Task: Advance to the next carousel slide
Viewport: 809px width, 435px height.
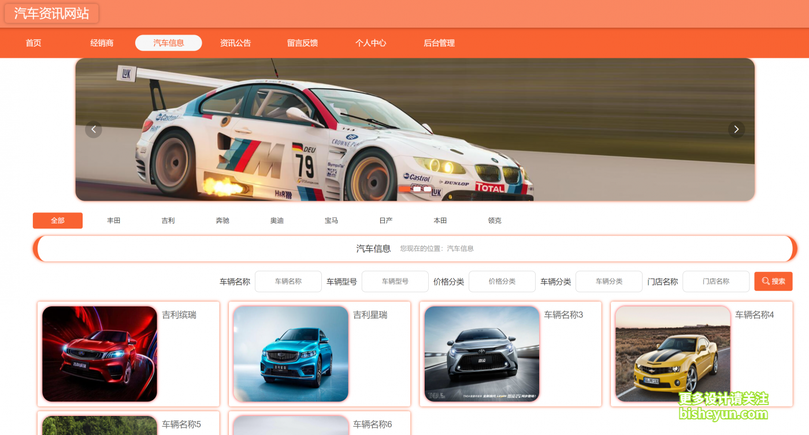Action: [736, 129]
